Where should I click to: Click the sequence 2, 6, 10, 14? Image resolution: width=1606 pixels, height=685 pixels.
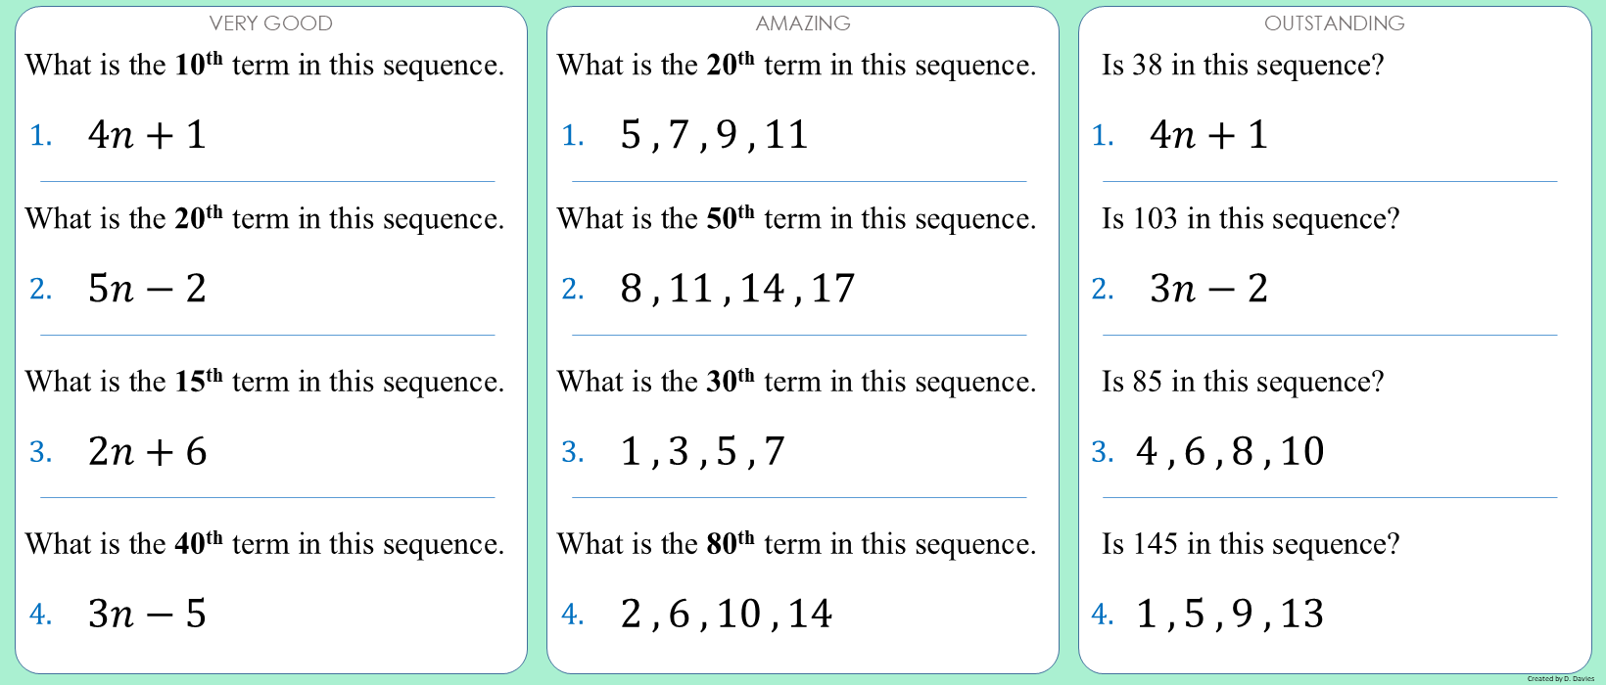(726, 614)
